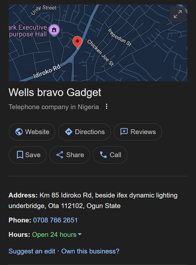Click the Reviews star icon
This screenshot has height=265, width=196.
[124, 132]
